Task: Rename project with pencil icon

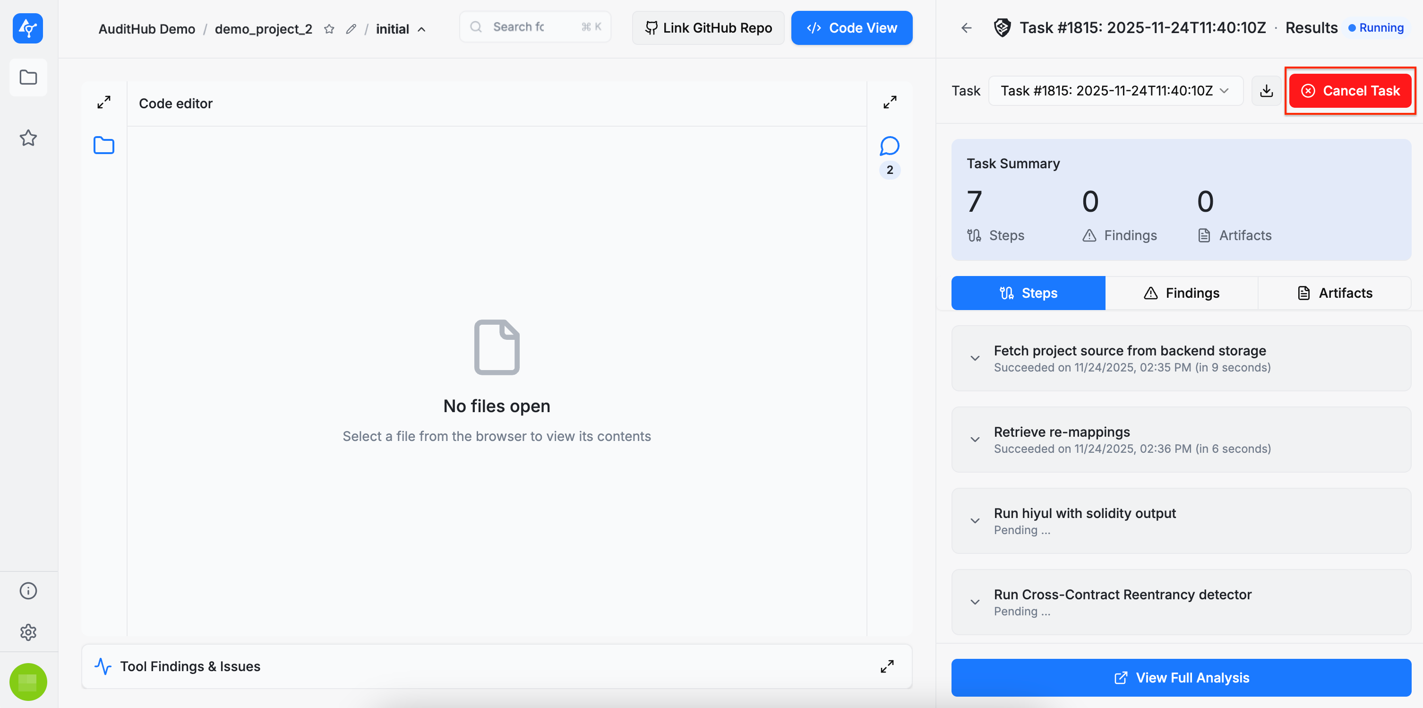Action: [351, 29]
